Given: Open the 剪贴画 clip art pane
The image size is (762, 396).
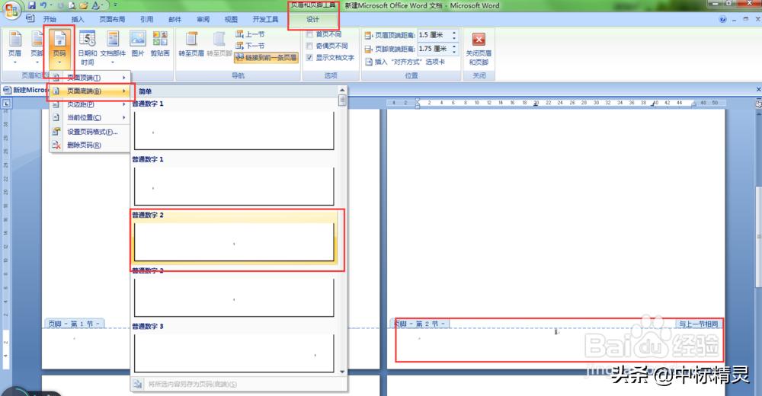Looking at the screenshot, I should click(160, 43).
